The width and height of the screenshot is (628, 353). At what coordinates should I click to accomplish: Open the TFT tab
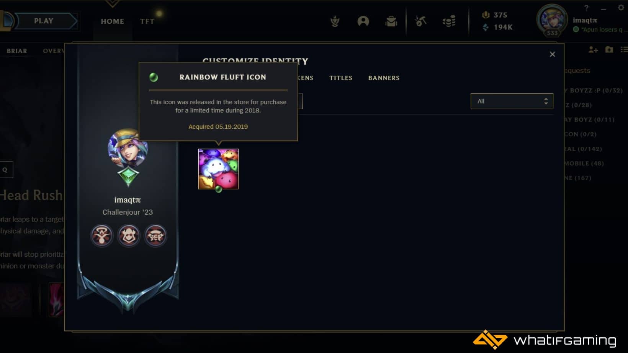click(147, 21)
